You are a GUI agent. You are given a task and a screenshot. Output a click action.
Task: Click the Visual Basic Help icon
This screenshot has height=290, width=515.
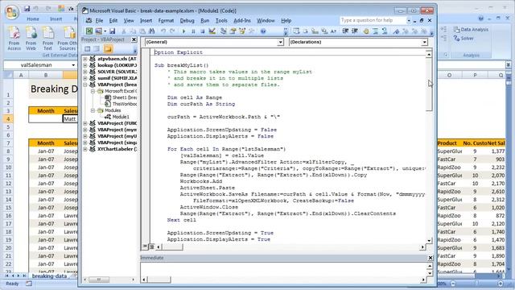tap(263, 31)
